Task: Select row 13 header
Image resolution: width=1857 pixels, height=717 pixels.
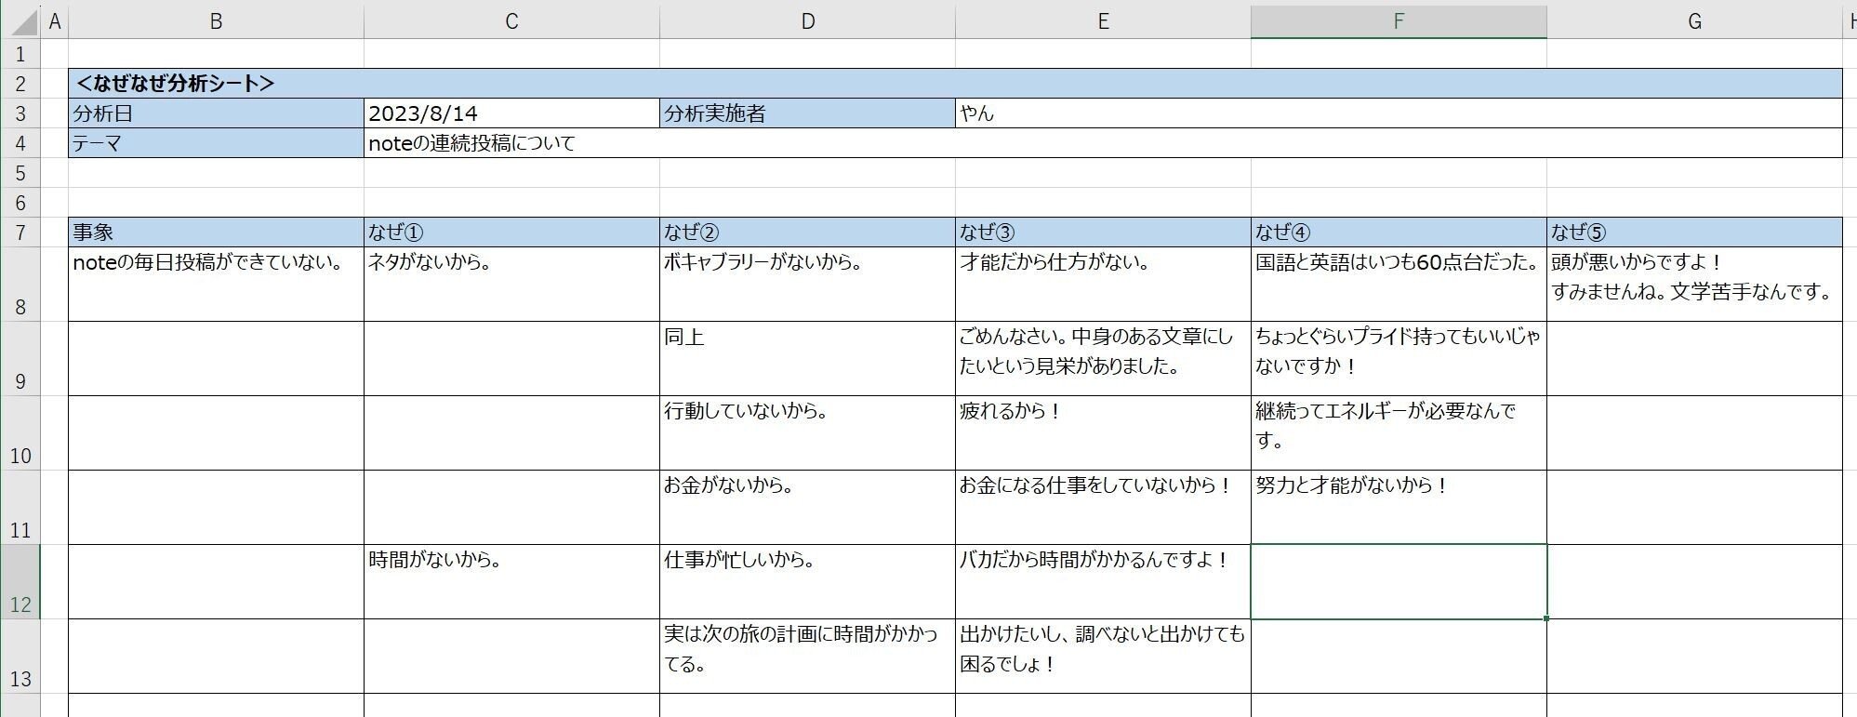Action: [20, 657]
